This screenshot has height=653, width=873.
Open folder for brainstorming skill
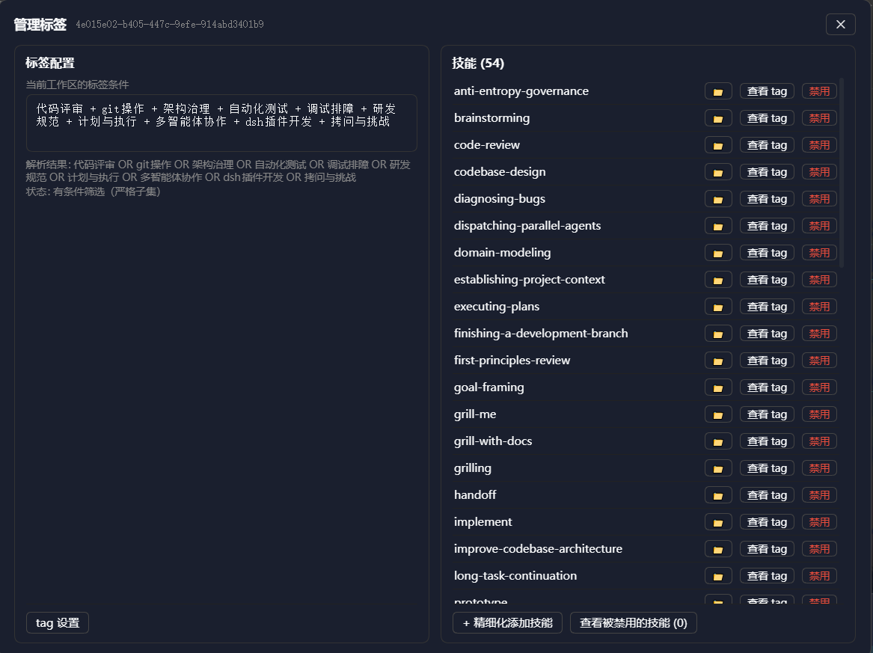718,118
